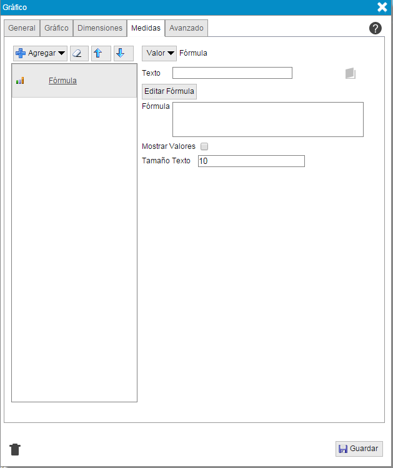Go to the Dimensiones tab
393x468 pixels.
[x=100, y=28]
